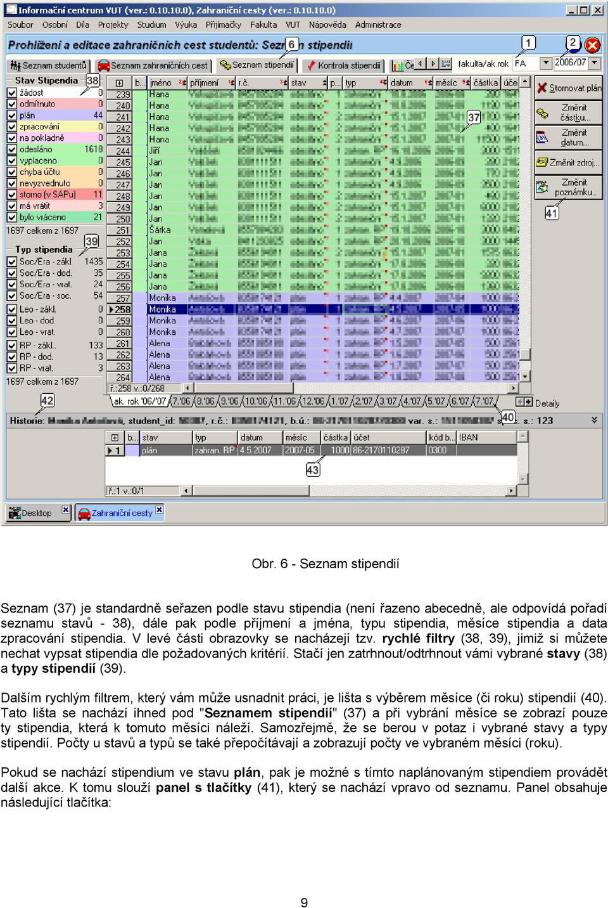
Task: Select the ak. rok '06/'07 month tab
Action: tap(139, 401)
